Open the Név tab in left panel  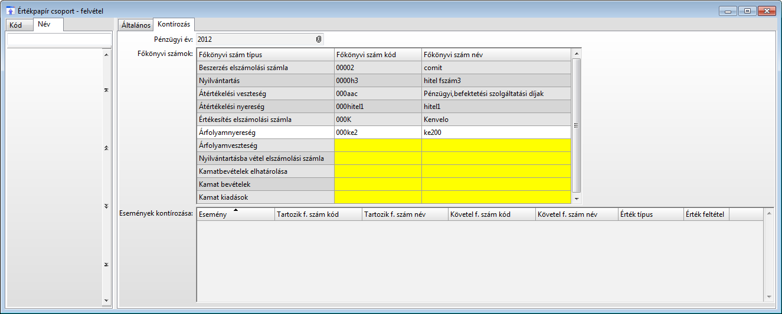tap(43, 25)
